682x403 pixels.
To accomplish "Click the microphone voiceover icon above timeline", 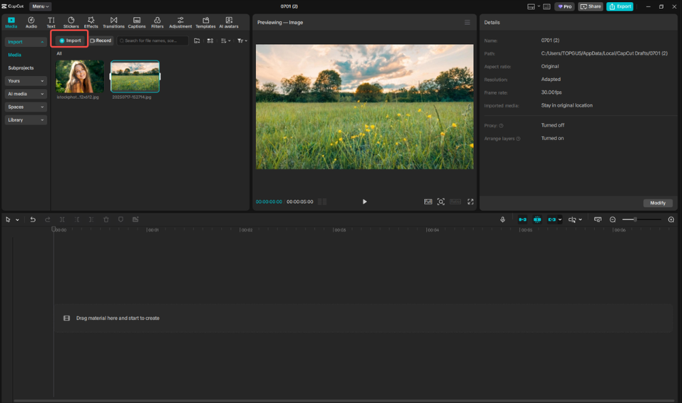I will click(x=503, y=220).
